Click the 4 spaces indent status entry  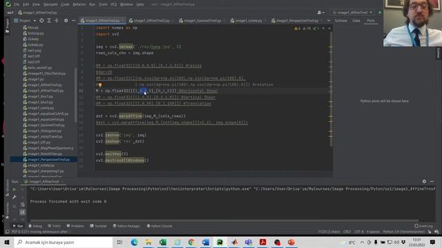pos(373,231)
